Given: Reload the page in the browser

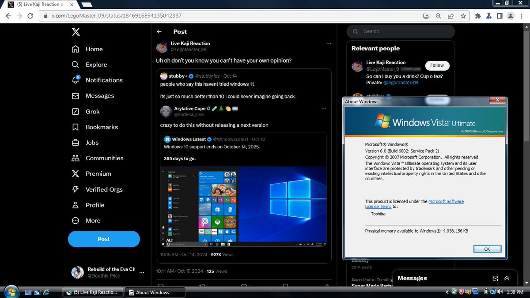Looking at the screenshot, I should click(x=30, y=15).
